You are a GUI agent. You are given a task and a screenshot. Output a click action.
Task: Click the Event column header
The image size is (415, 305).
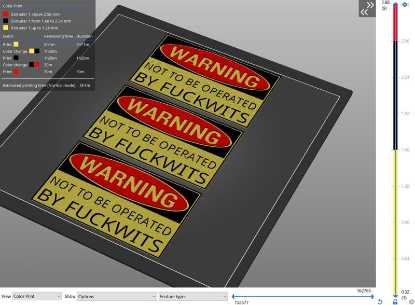[8, 36]
